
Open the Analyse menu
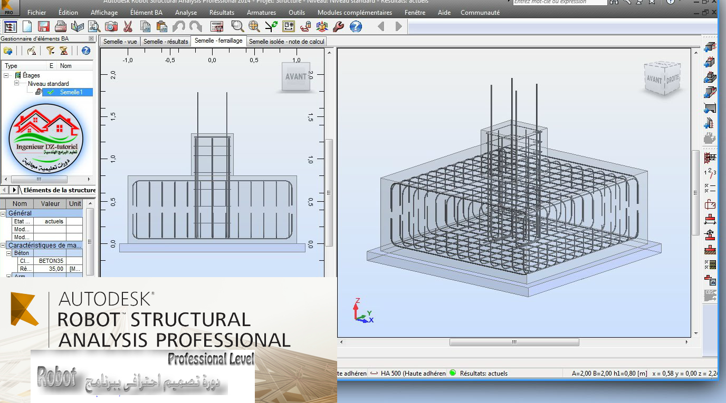click(186, 13)
